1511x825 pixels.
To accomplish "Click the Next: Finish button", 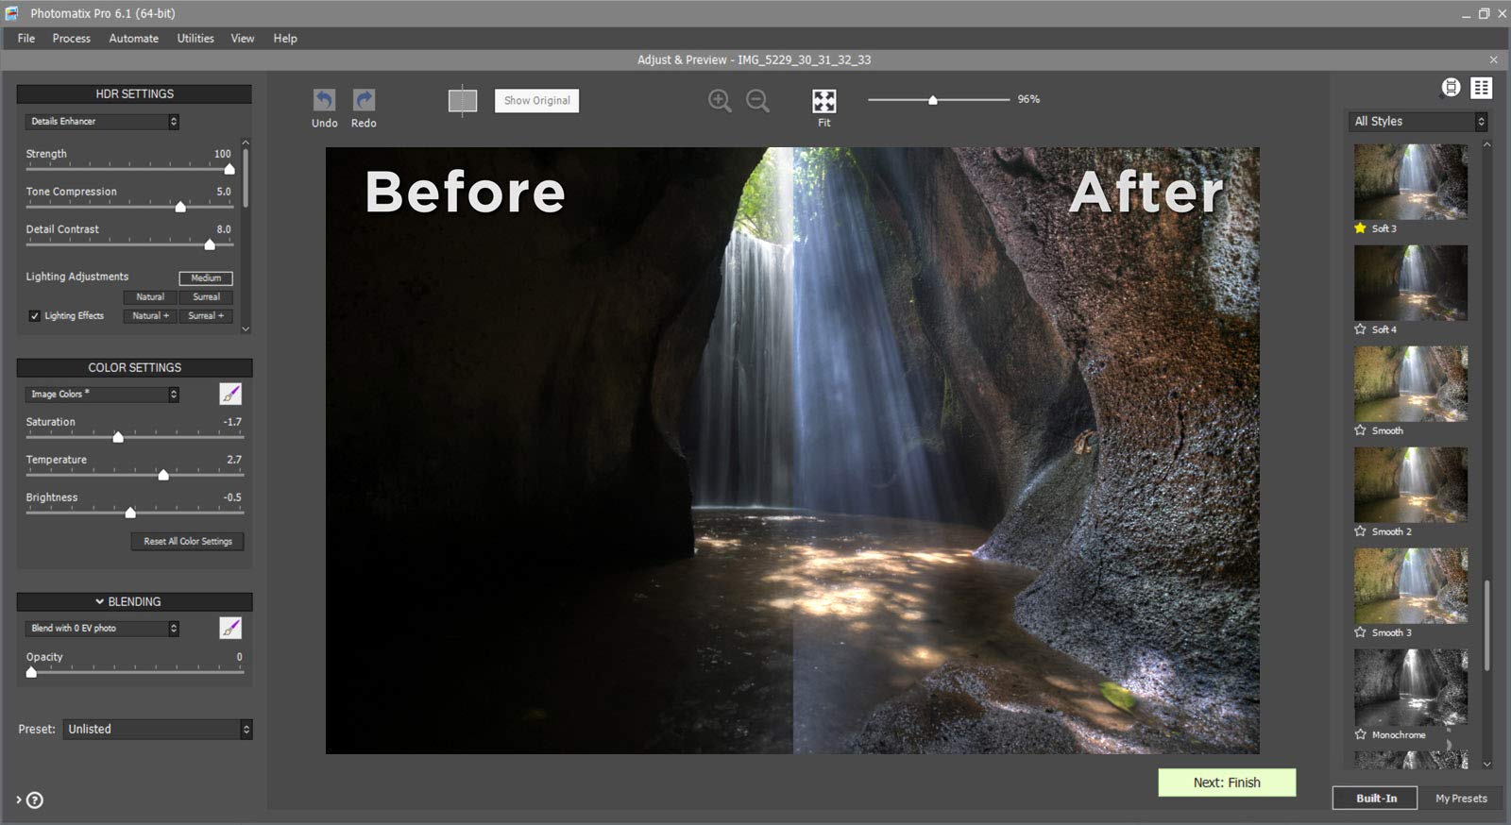I will pos(1227,783).
